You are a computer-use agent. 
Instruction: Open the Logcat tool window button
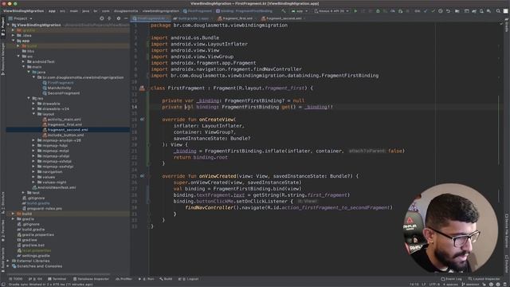point(189,279)
